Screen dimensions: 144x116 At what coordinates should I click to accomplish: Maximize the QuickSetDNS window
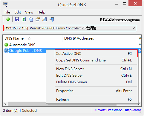tap(125, 4)
